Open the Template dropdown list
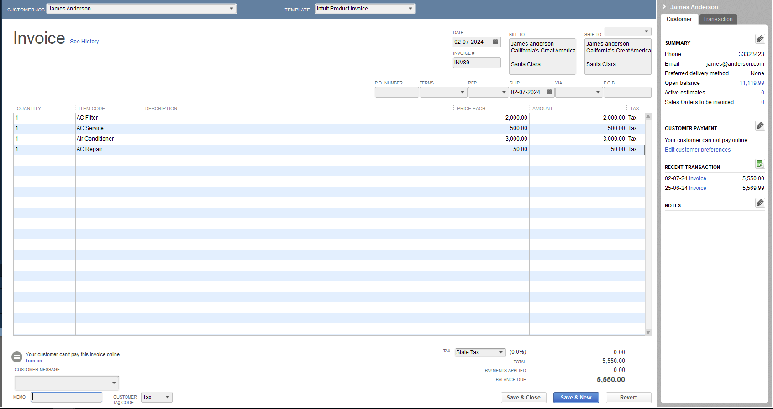The image size is (773, 409). (x=410, y=9)
